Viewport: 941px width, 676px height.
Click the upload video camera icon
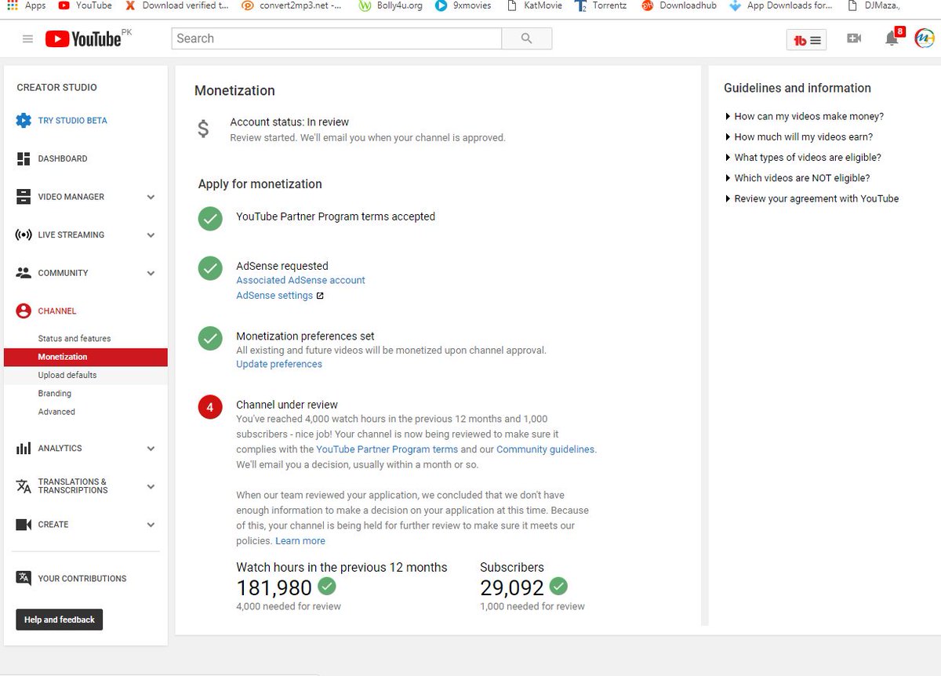tap(854, 38)
